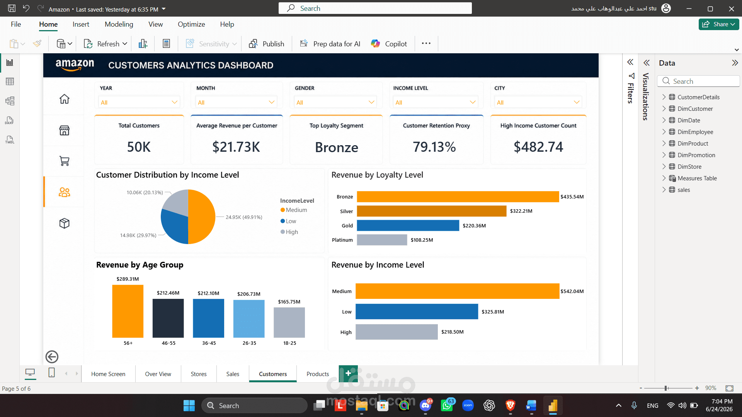Click the shopping cart navigation icon

[64, 161]
